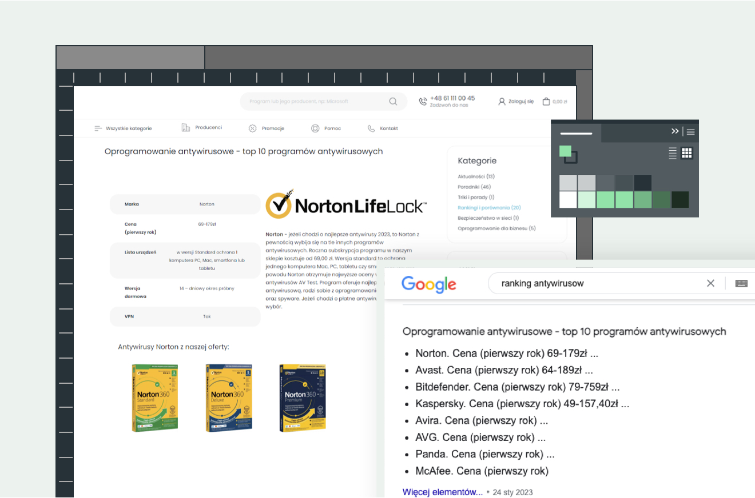The height and width of the screenshot is (498, 755).
Task: Click the Norton. Cena 69-179zł list entry
Action: (x=507, y=354)
